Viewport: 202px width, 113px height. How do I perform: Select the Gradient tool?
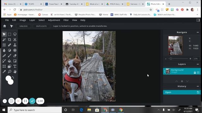point(15,61)
